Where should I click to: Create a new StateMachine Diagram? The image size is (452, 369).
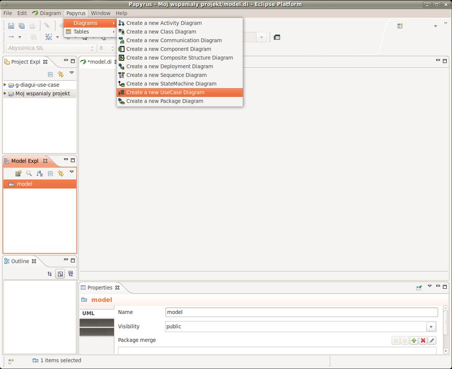180,84
